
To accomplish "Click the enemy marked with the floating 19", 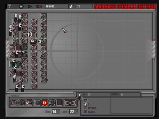I will click(33, 41).
